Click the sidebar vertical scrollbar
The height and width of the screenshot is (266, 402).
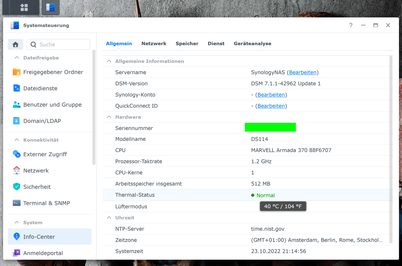[94, 107]
